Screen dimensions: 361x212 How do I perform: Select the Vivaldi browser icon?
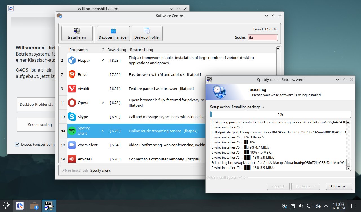tap(72, 89)
